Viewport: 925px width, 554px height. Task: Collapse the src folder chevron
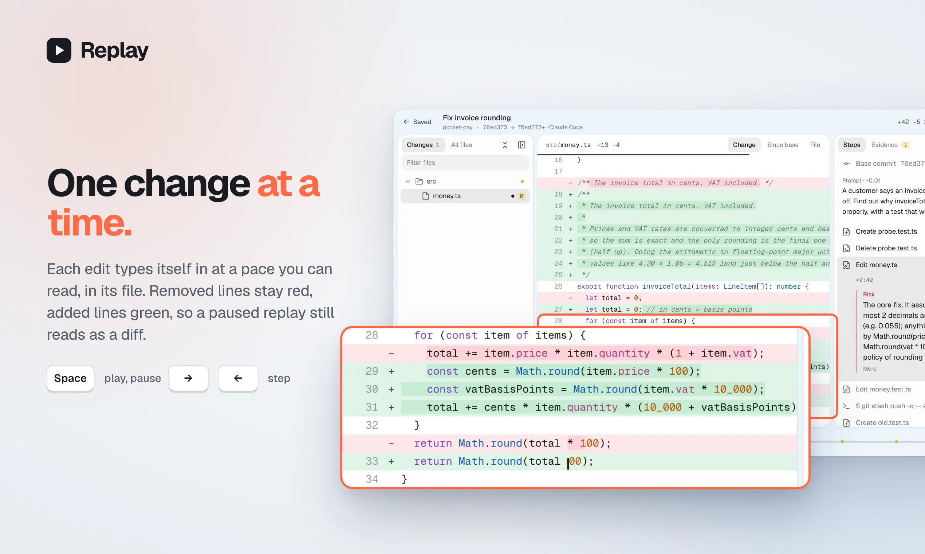tap(408, 181)
